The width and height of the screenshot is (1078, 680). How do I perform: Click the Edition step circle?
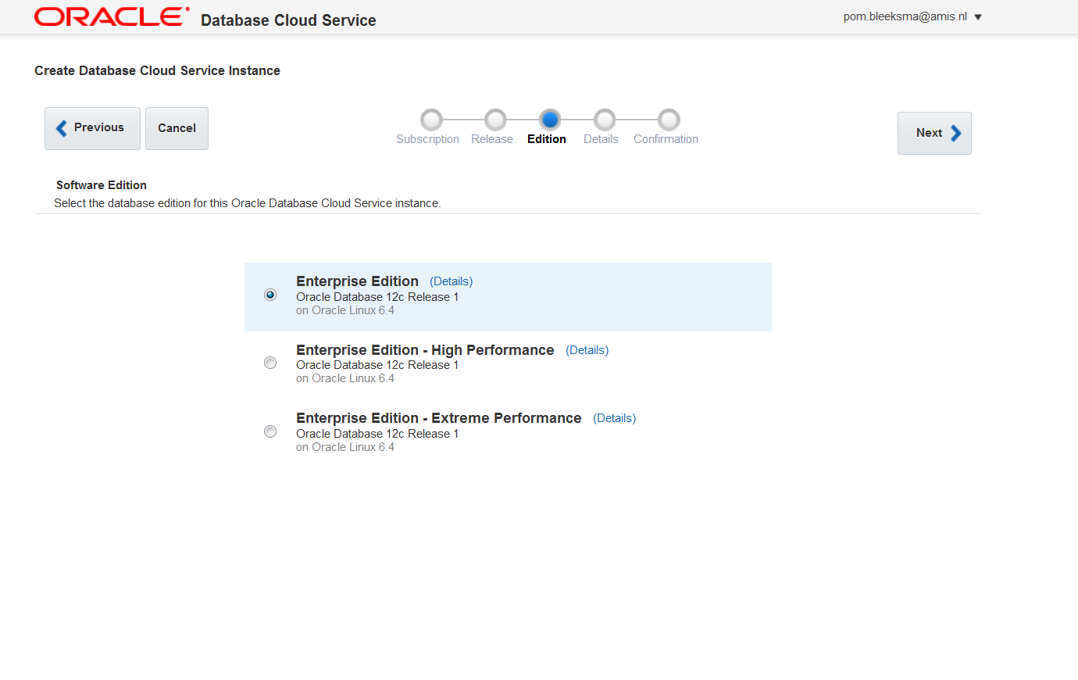(x=550, y=120)
